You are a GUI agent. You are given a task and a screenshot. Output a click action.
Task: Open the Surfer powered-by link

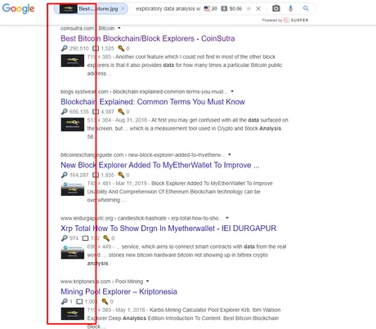285,20
